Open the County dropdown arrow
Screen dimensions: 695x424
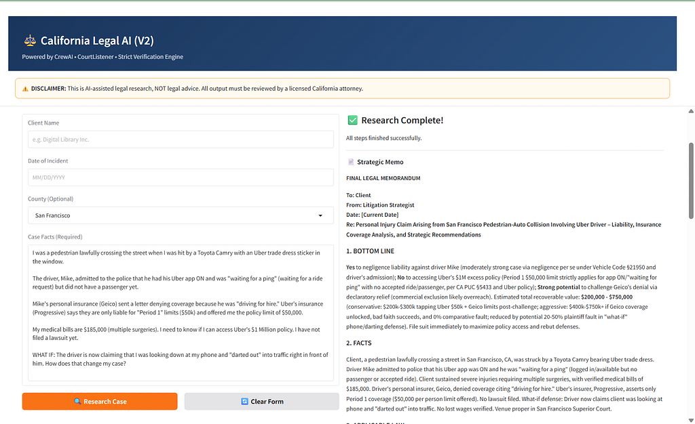[x=320, y=216]
